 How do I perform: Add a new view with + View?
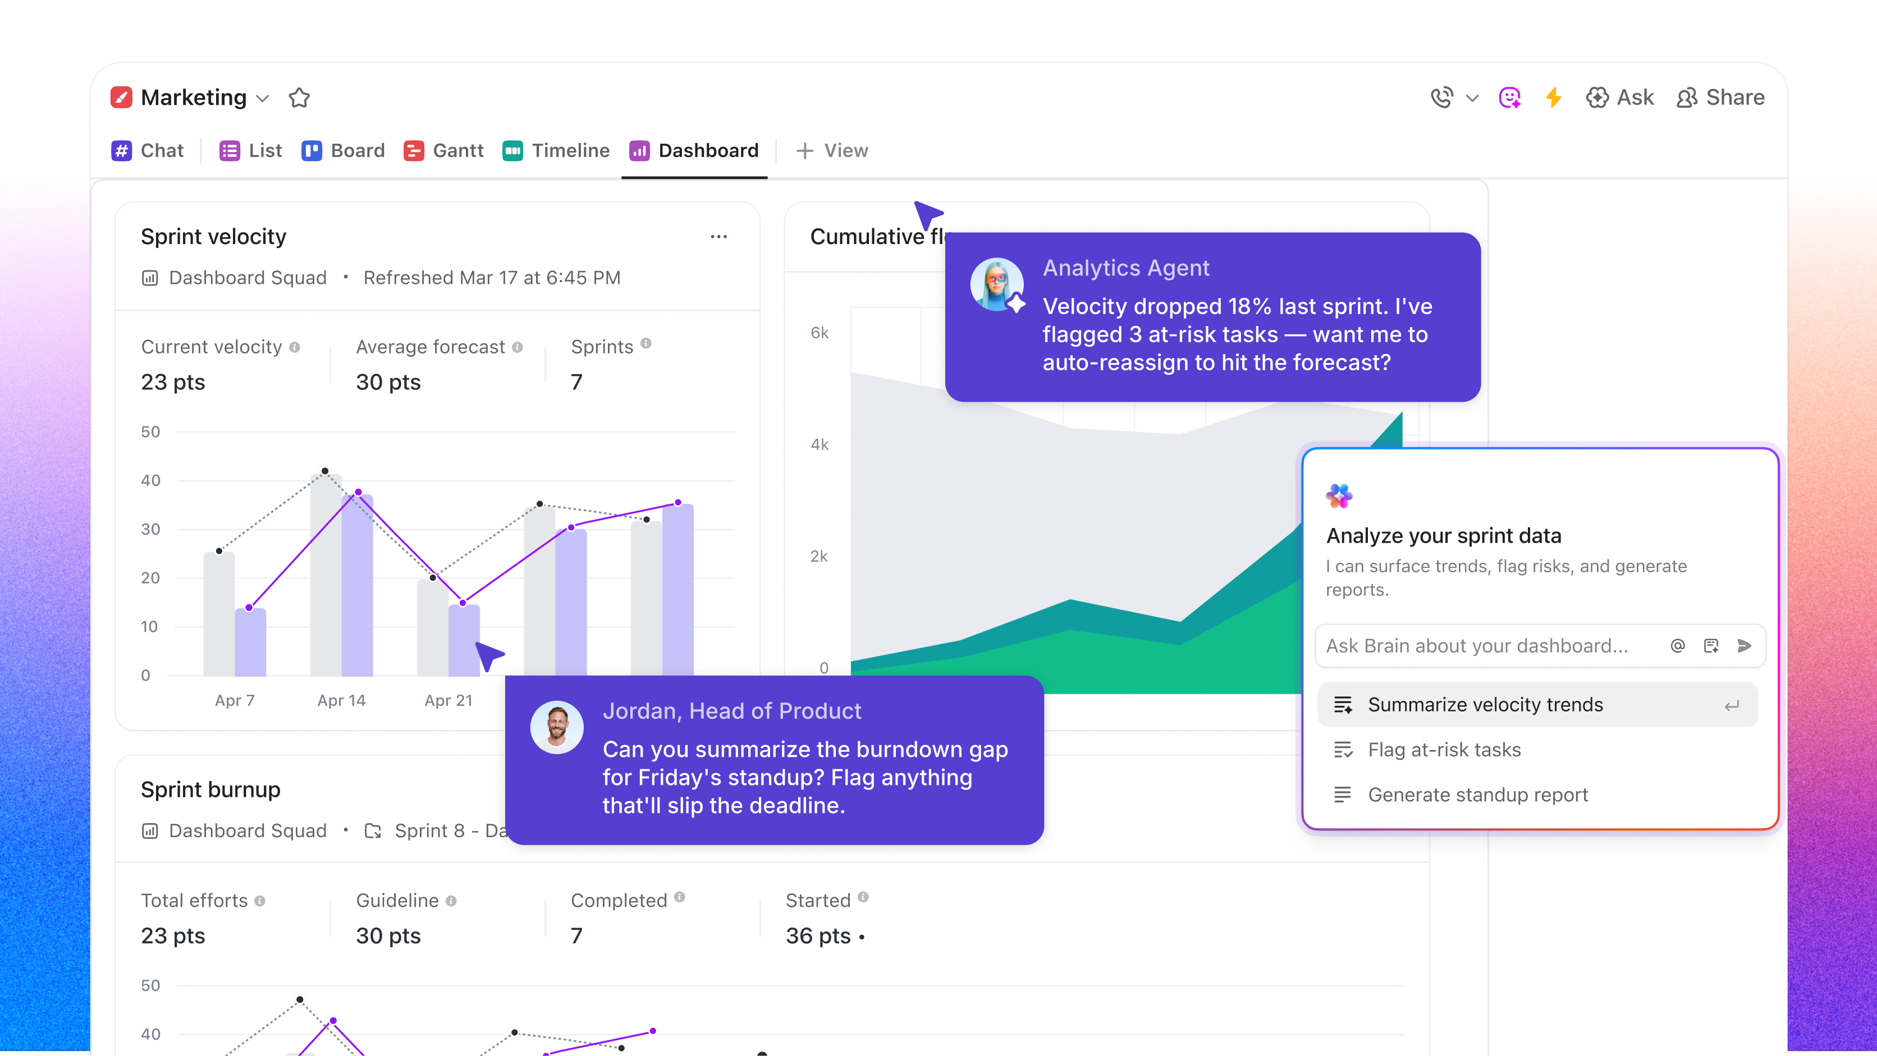tap(832, 151)
